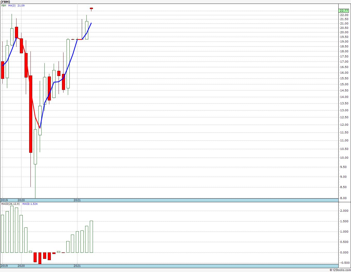This screenshot has width=351, height=272.
Task: Click the 20.00 price axis label
Action: 344,32
